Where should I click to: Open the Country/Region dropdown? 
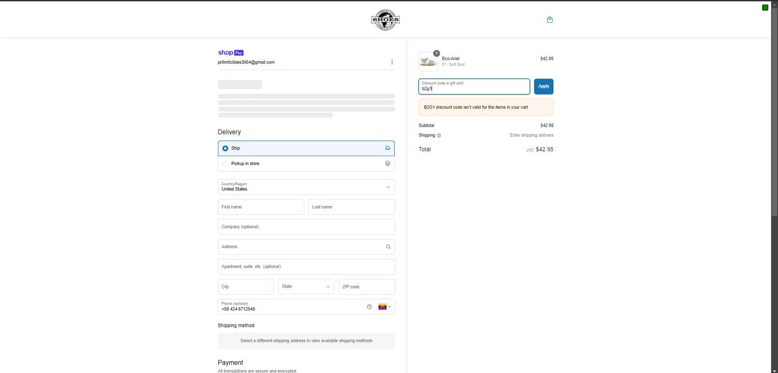[306, 187]
